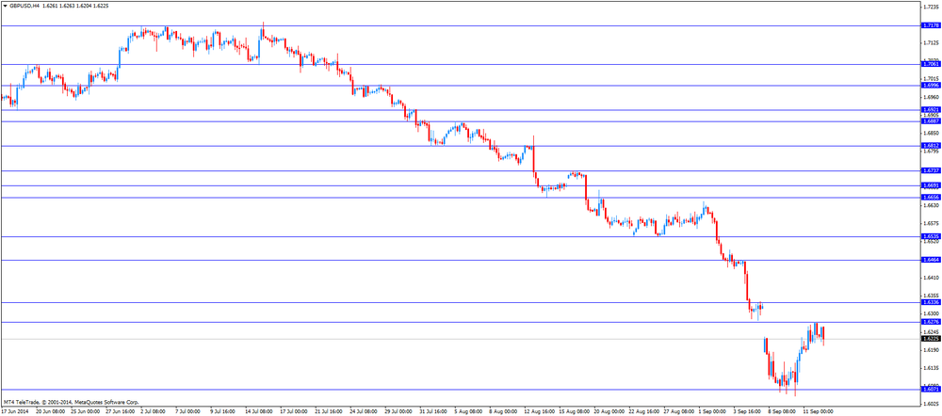Select the 1.6887 level price label
This screenshot has width=942, height=416.
pyautogui.click(x=930, y=121)
